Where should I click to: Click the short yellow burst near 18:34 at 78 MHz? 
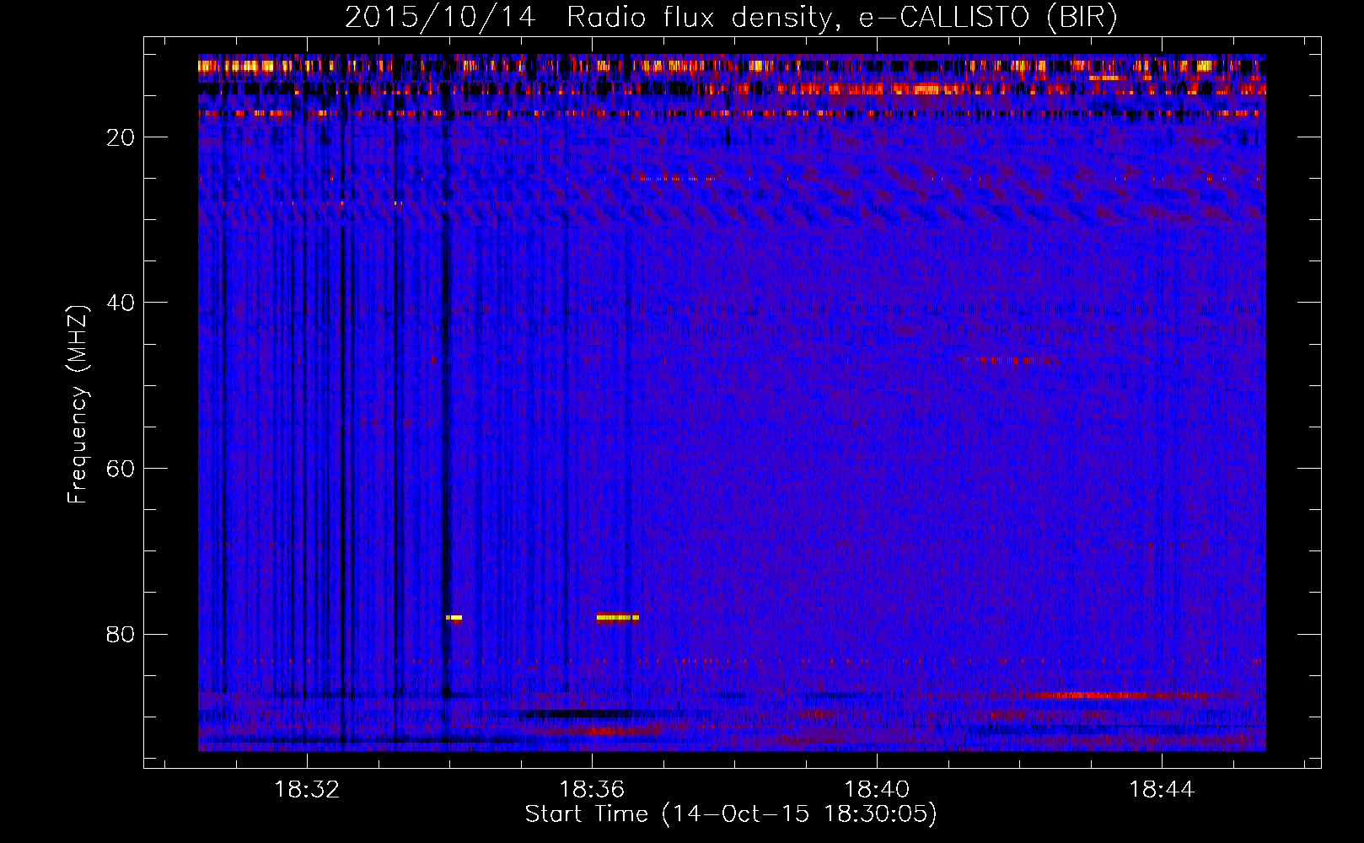pyautogui.click(x=454, y=618)
